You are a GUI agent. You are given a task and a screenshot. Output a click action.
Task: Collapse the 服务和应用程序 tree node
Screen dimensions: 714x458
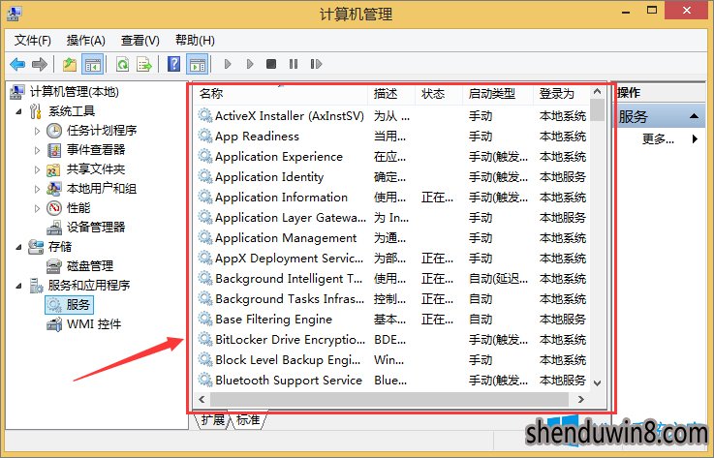click(19, 286)
